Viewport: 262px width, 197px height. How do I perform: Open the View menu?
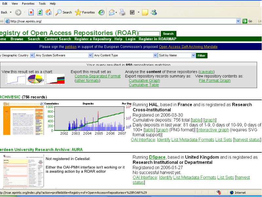tap(15, 4)
